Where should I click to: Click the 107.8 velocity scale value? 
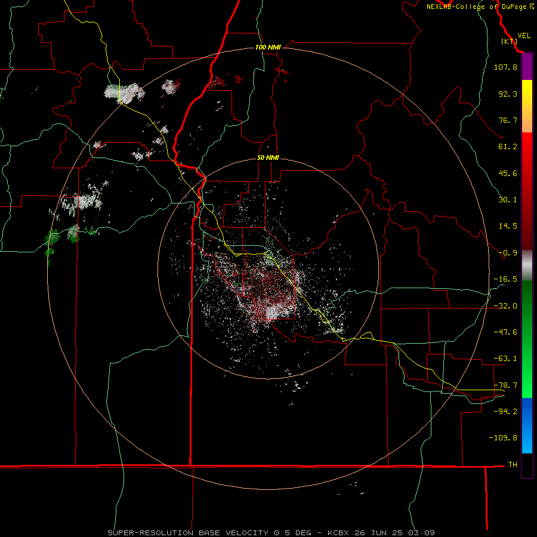[505, 67]
